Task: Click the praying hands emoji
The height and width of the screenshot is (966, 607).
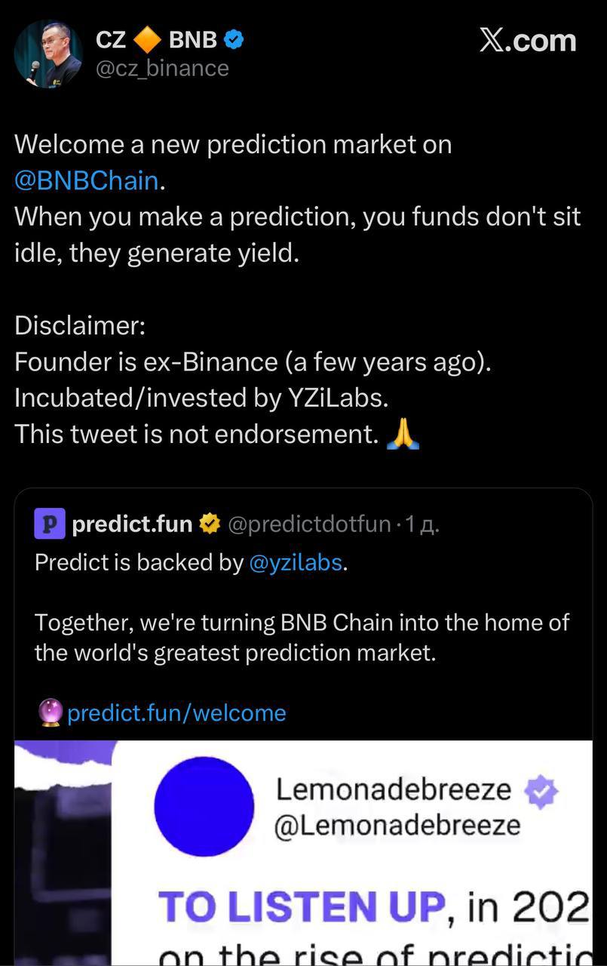Action: pyautogui.click(x=402, y=434)
